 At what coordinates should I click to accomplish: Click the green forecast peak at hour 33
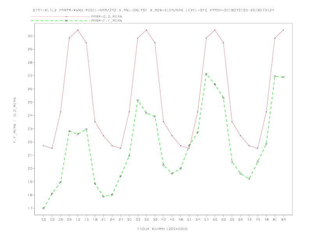point(138,100)
